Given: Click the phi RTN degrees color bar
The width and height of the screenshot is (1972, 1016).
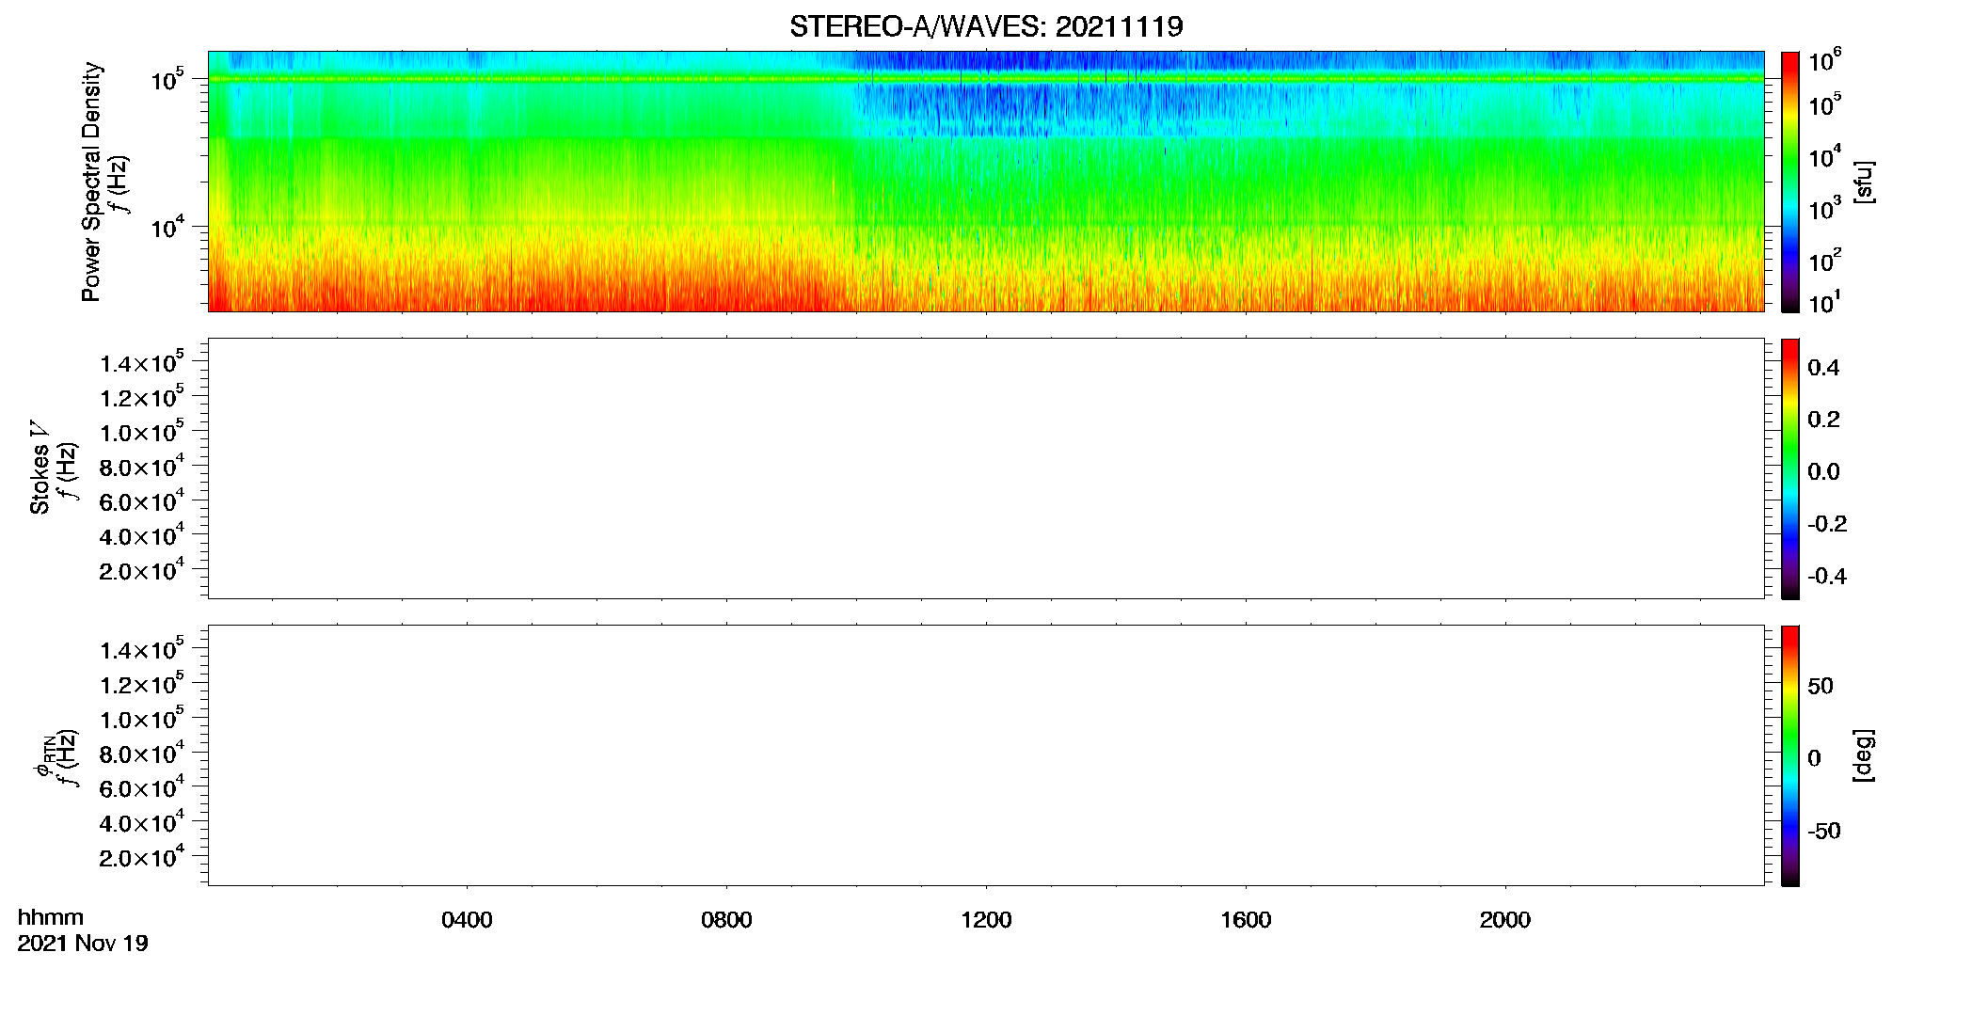Looking at the screenshot, I should [x=1790, y=755].
